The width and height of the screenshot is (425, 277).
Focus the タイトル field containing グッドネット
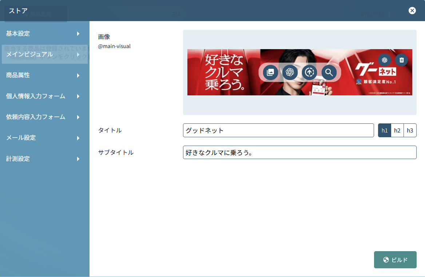point(278,130)
